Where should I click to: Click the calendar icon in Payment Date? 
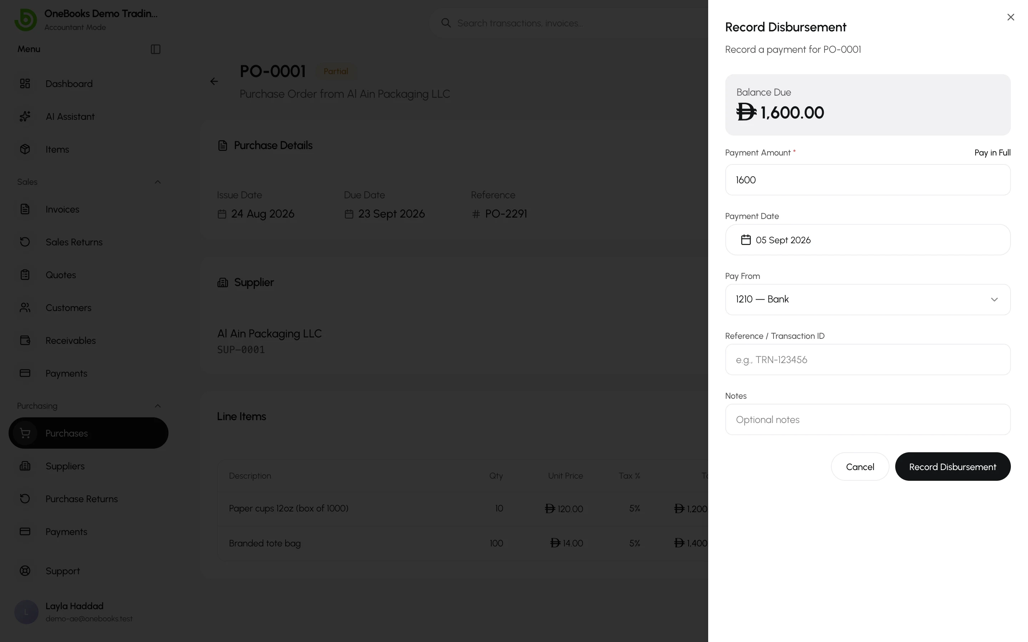point(746,240)
